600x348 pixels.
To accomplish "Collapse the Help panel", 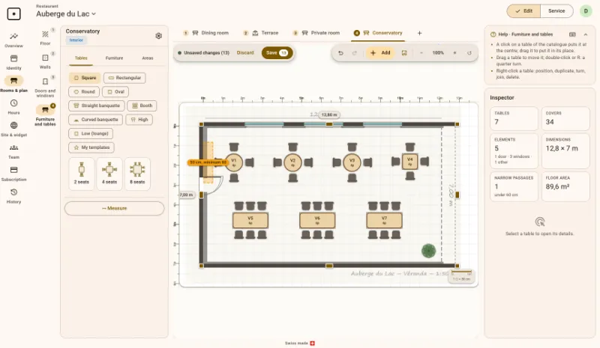I will (586, 34).
